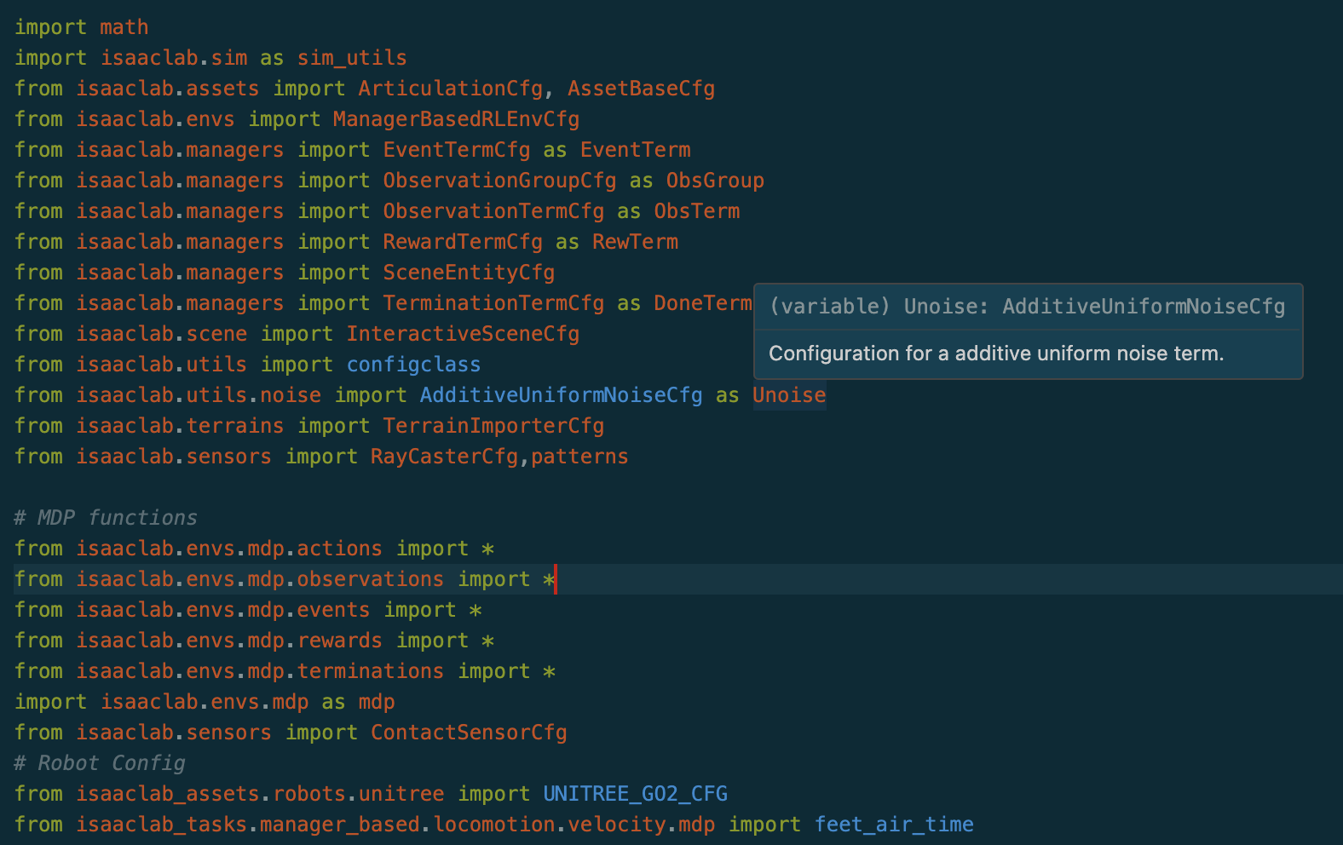
Task: Click the '# Robot Config' comment
Action: point(100,763)
